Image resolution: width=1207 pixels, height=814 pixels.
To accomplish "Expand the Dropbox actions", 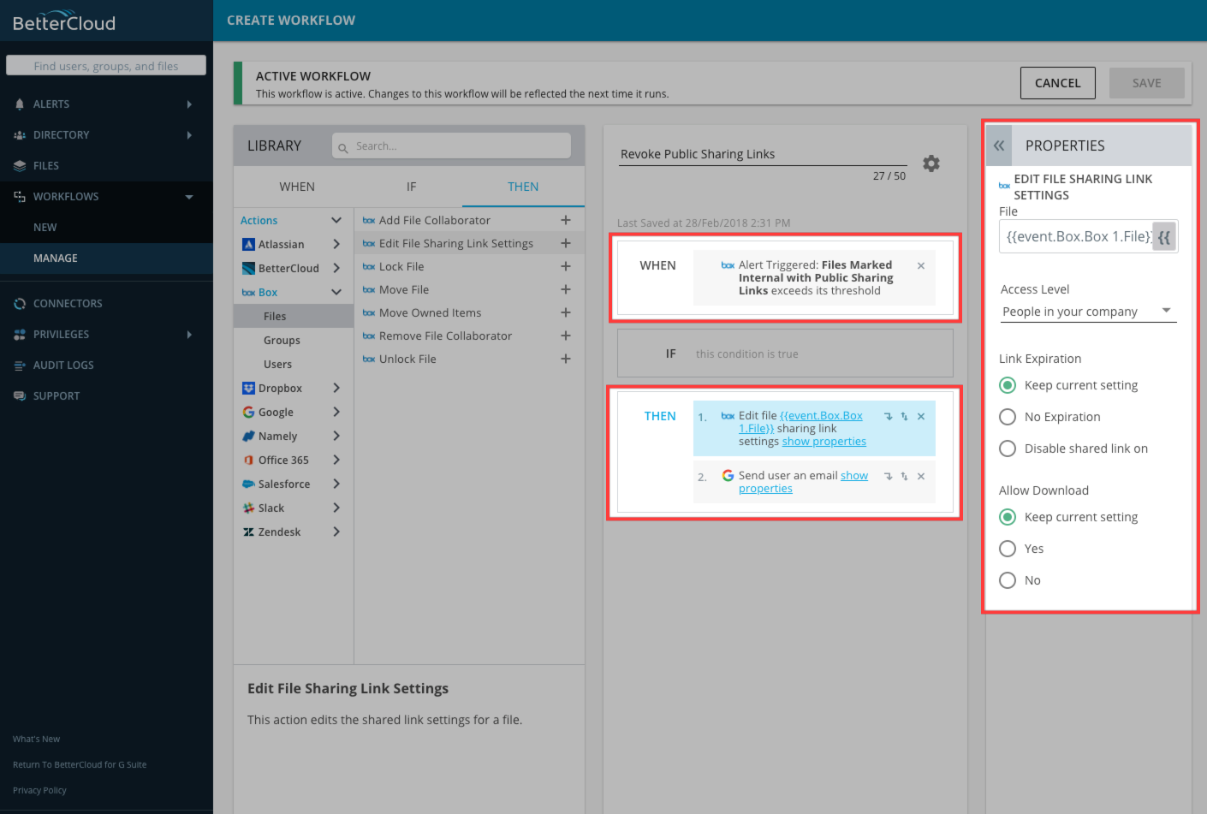I will (x=336, y=388).
